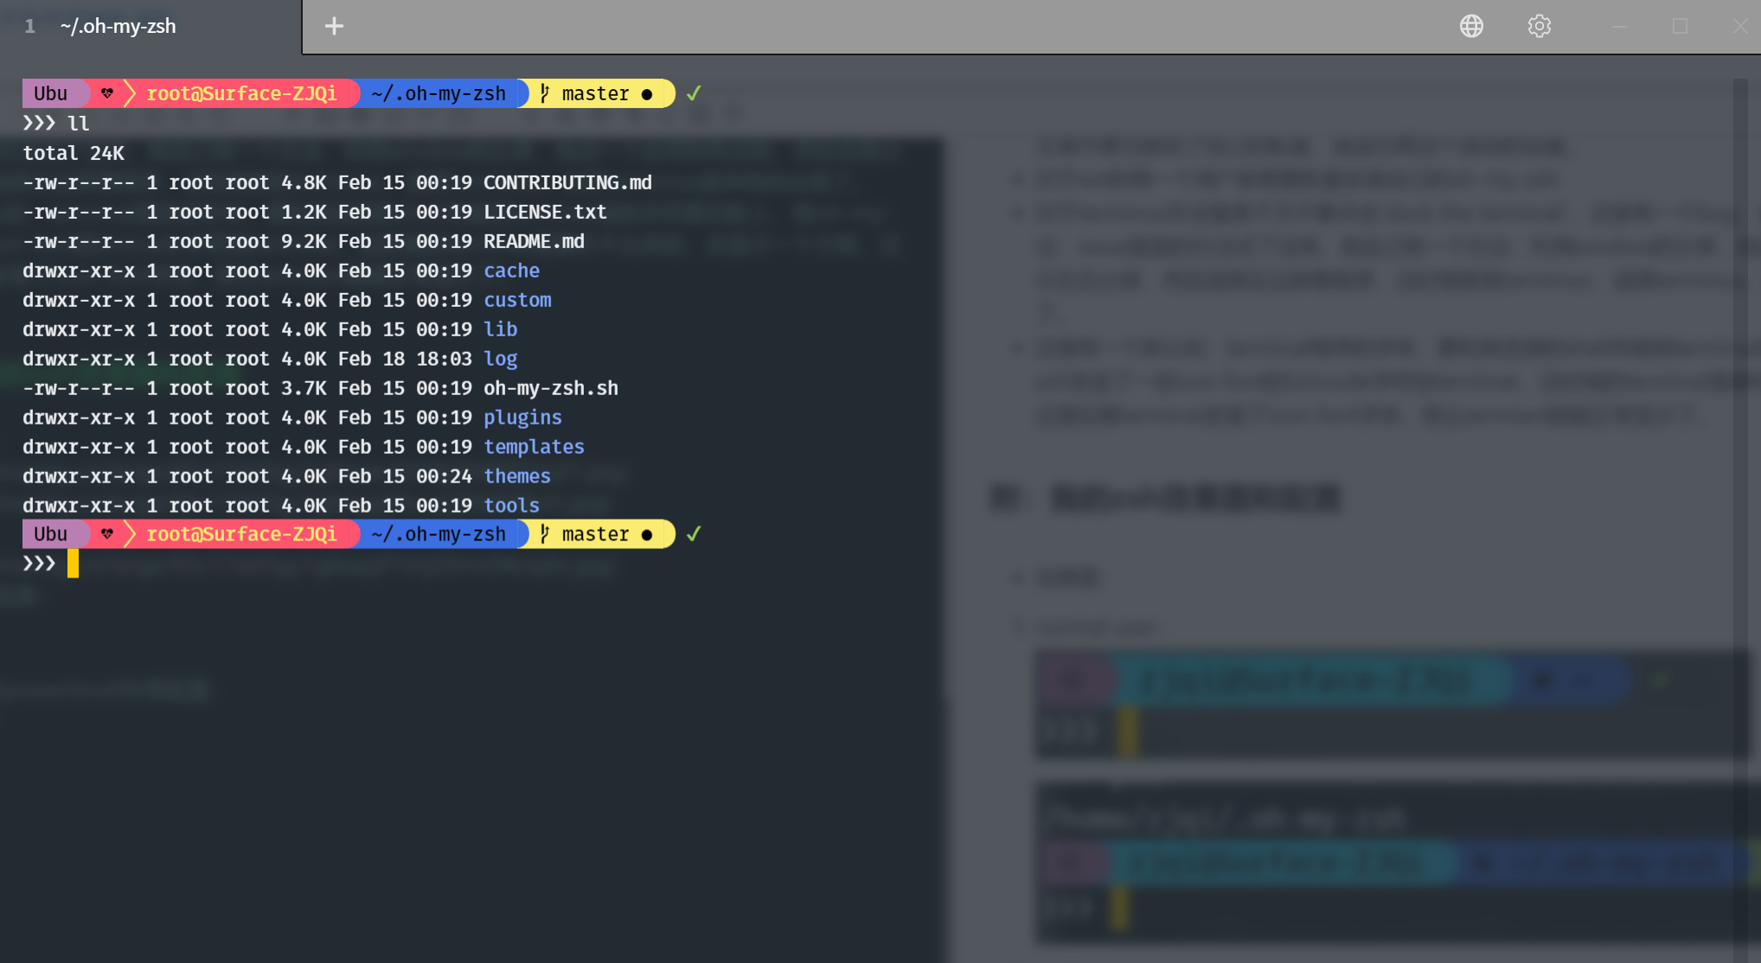Click the top prompt's root@Surface-ZJQi segment

coord(241,93)
